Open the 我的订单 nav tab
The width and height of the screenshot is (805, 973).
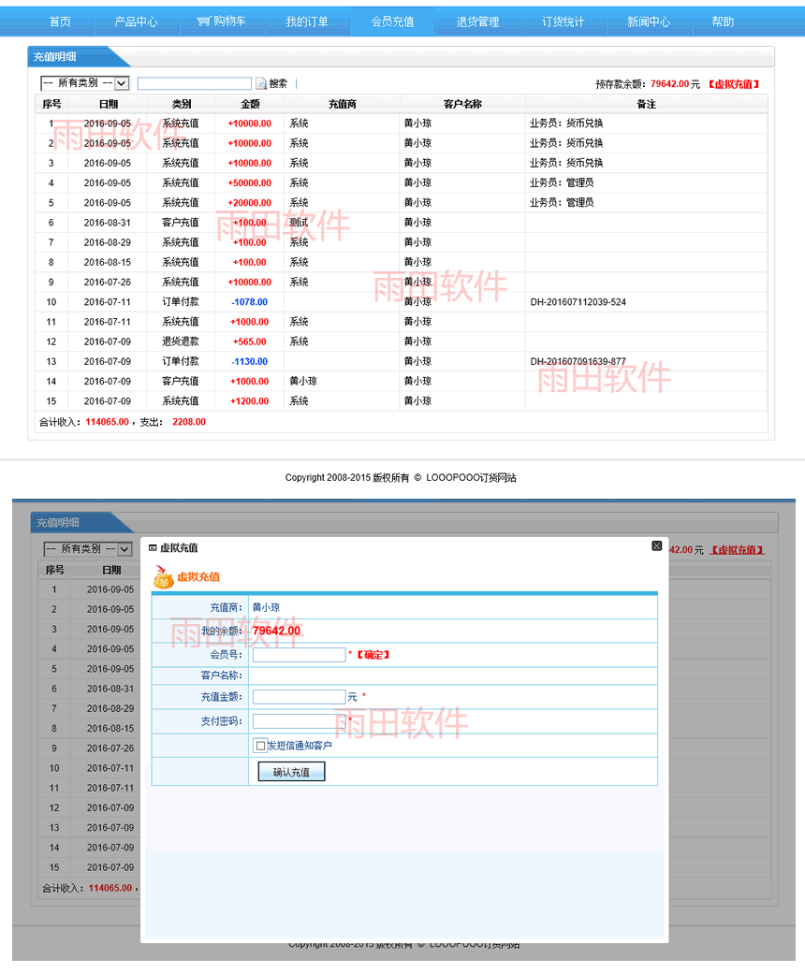307,22
